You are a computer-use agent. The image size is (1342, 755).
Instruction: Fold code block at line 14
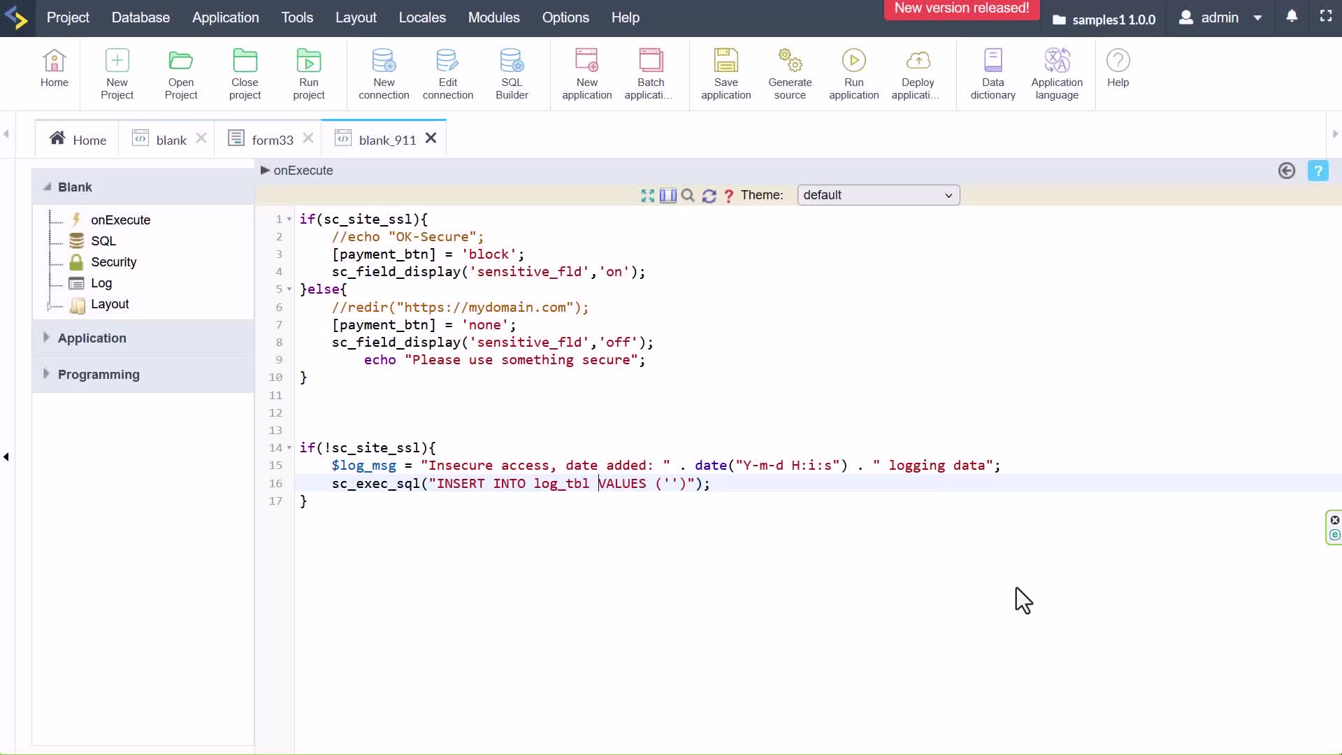[289, 448]
